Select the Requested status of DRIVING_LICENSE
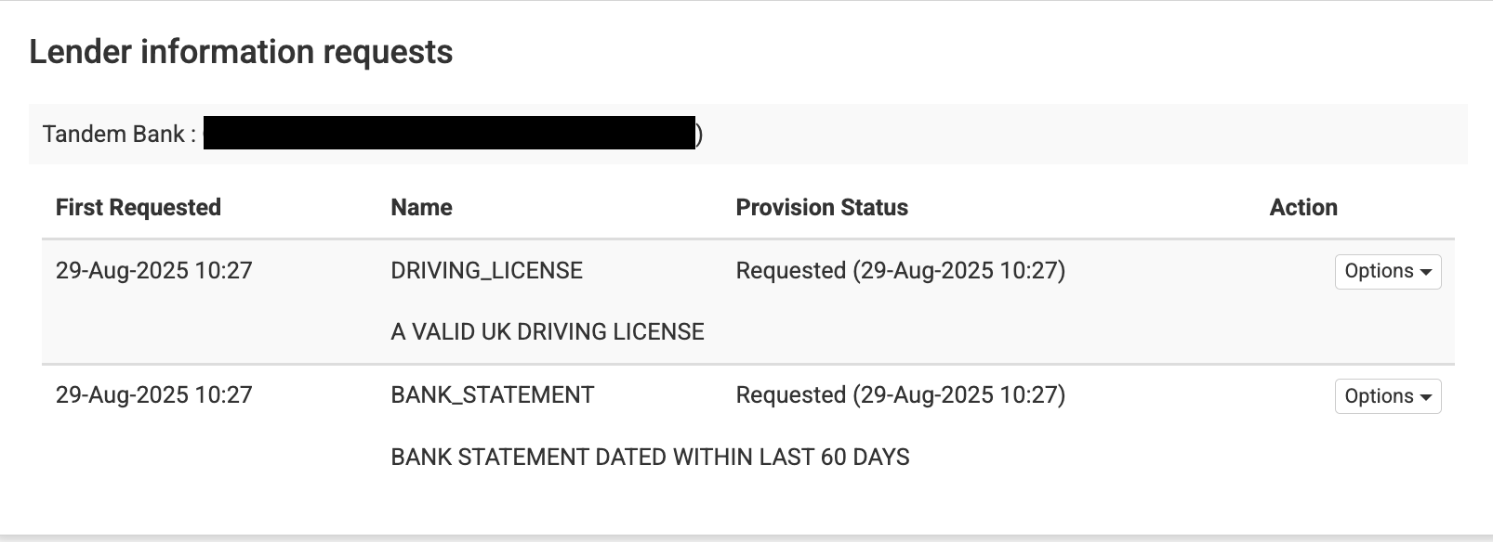 tap(900, 271)
